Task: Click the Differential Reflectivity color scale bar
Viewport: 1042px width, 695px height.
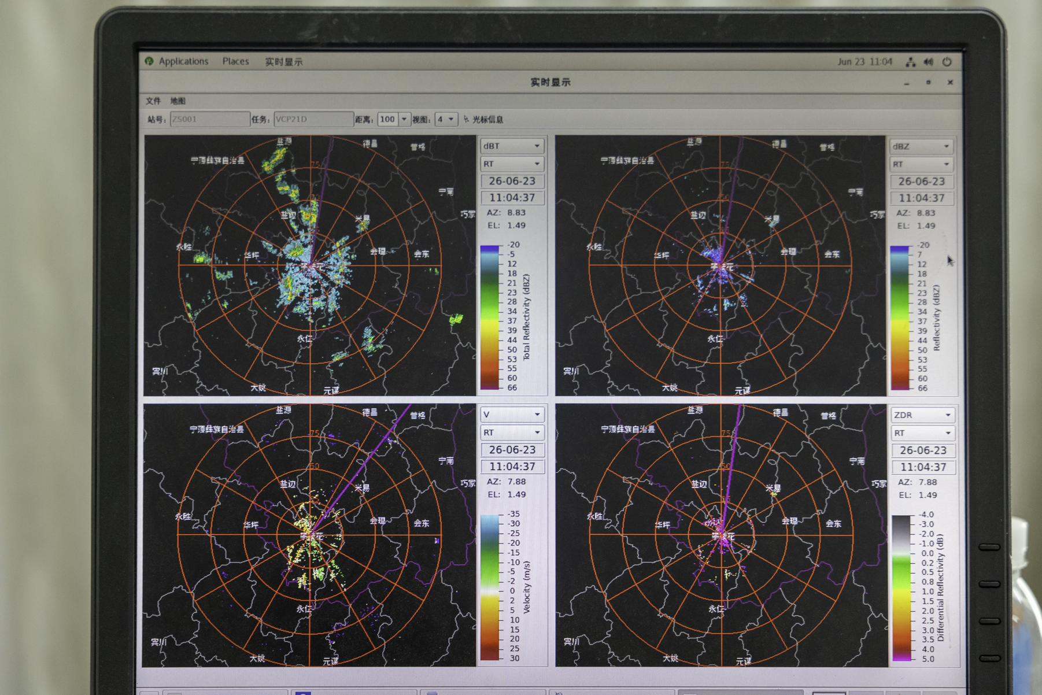Action: click(901, 587)
